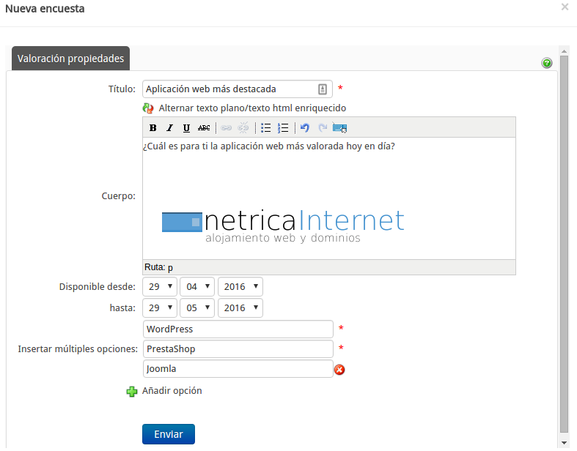Image resolution: width=577 pixels, height=451 pixels.
Task: Click the scrollbar down arrow
Action: [x=564, y=443]
